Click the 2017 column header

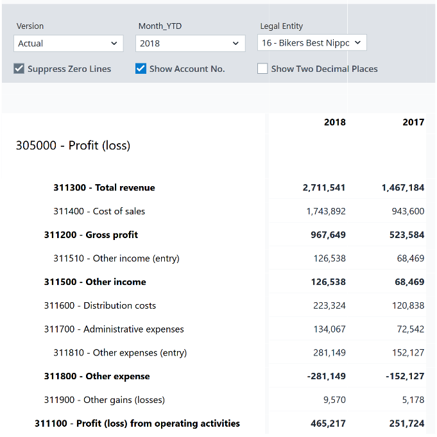tap(413, 122)
